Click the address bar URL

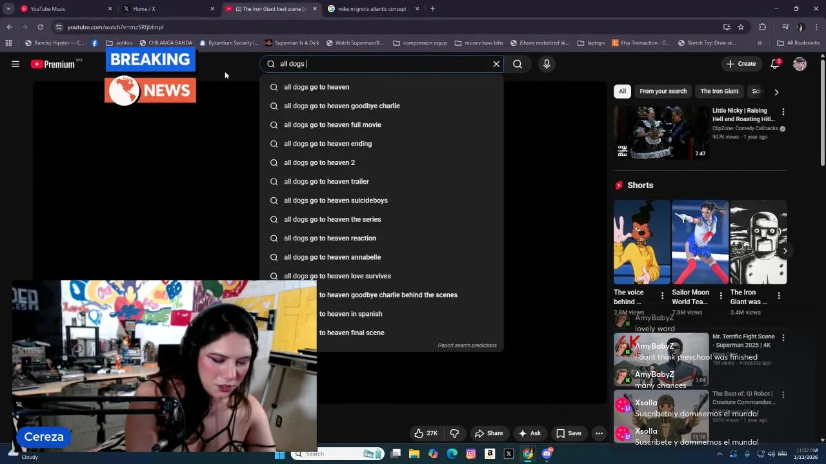[116, 27]
